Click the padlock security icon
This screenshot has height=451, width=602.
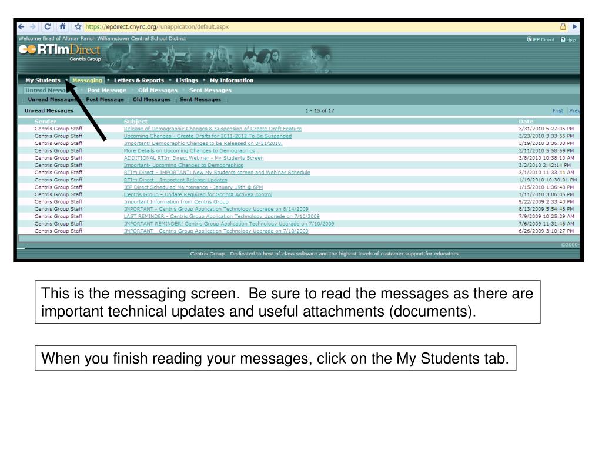[x=563, y=26]
